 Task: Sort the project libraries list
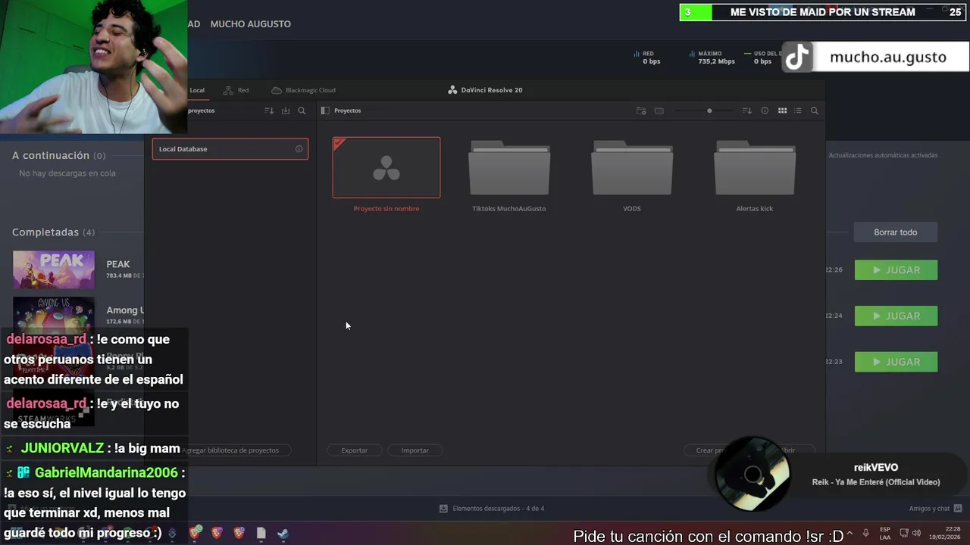[x=269, y=111]
